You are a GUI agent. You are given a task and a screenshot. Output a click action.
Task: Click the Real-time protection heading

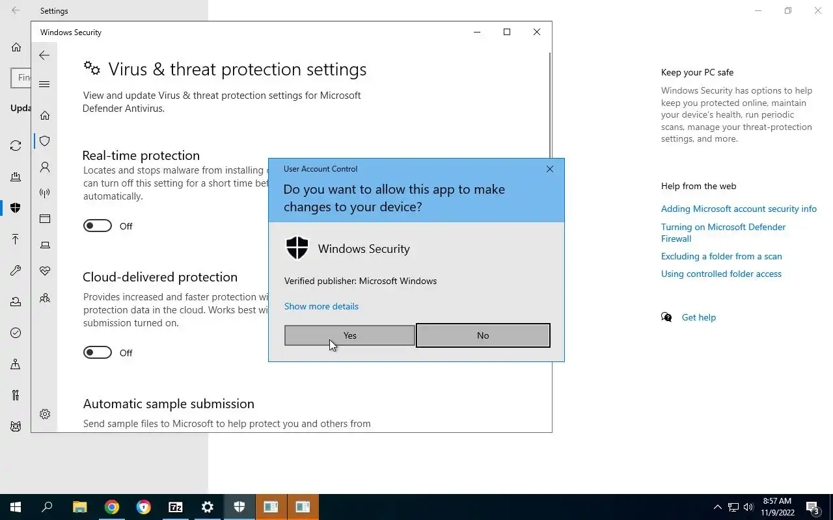point(141,155)
